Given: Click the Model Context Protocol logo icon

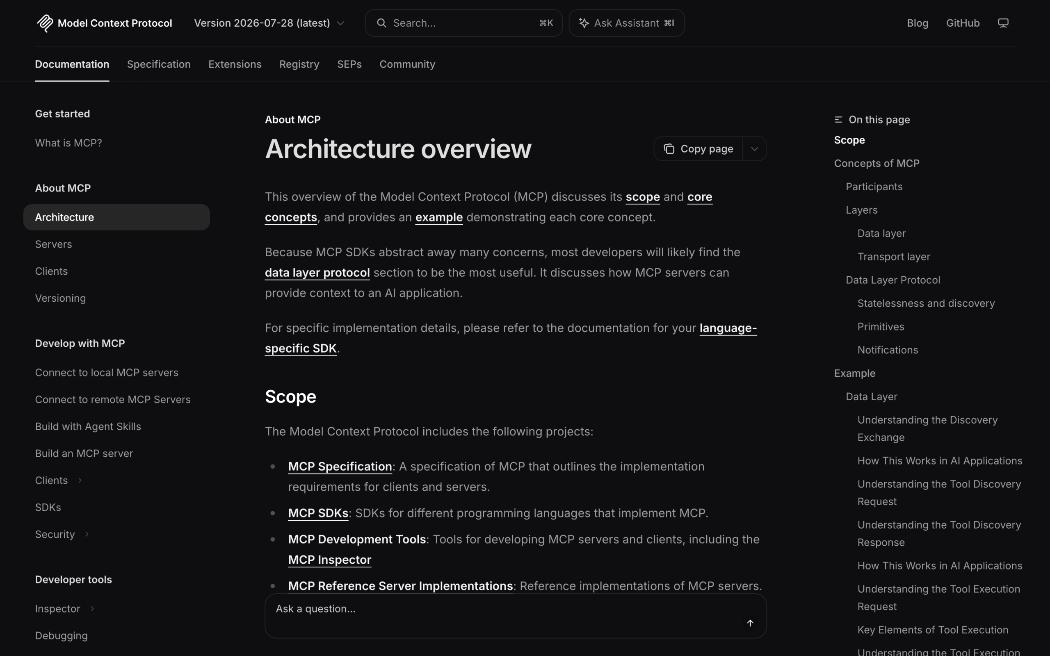Looking at the screenshot, I should [x=45, y=23].
